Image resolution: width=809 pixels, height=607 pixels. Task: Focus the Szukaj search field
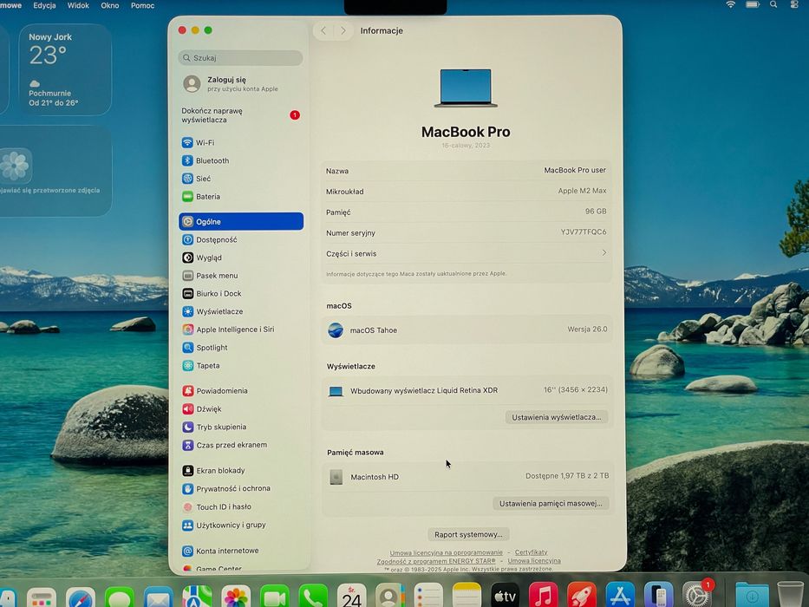[x=240, y=58]
